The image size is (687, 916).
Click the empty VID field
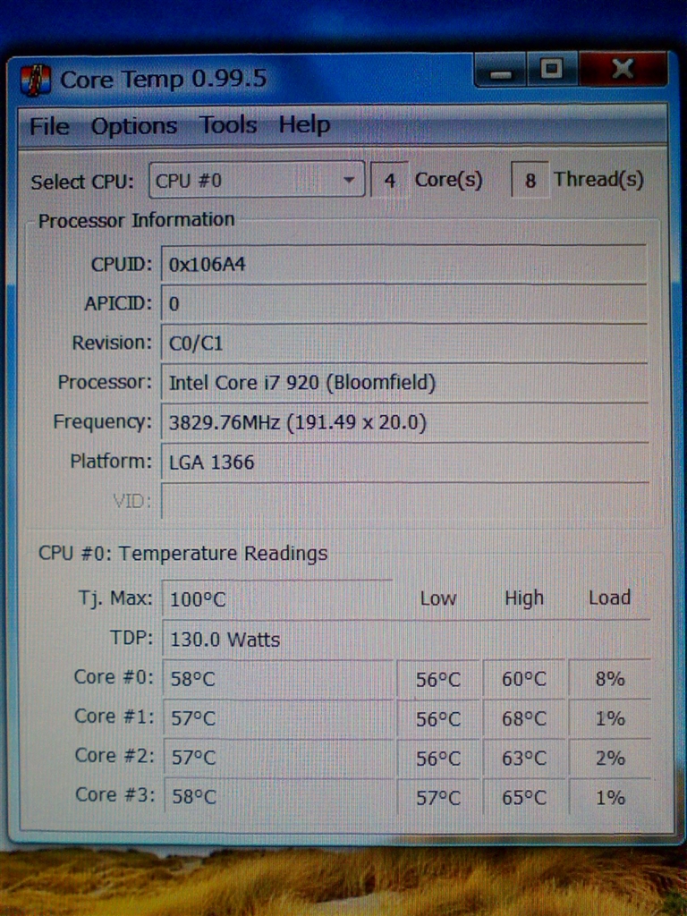405,501
